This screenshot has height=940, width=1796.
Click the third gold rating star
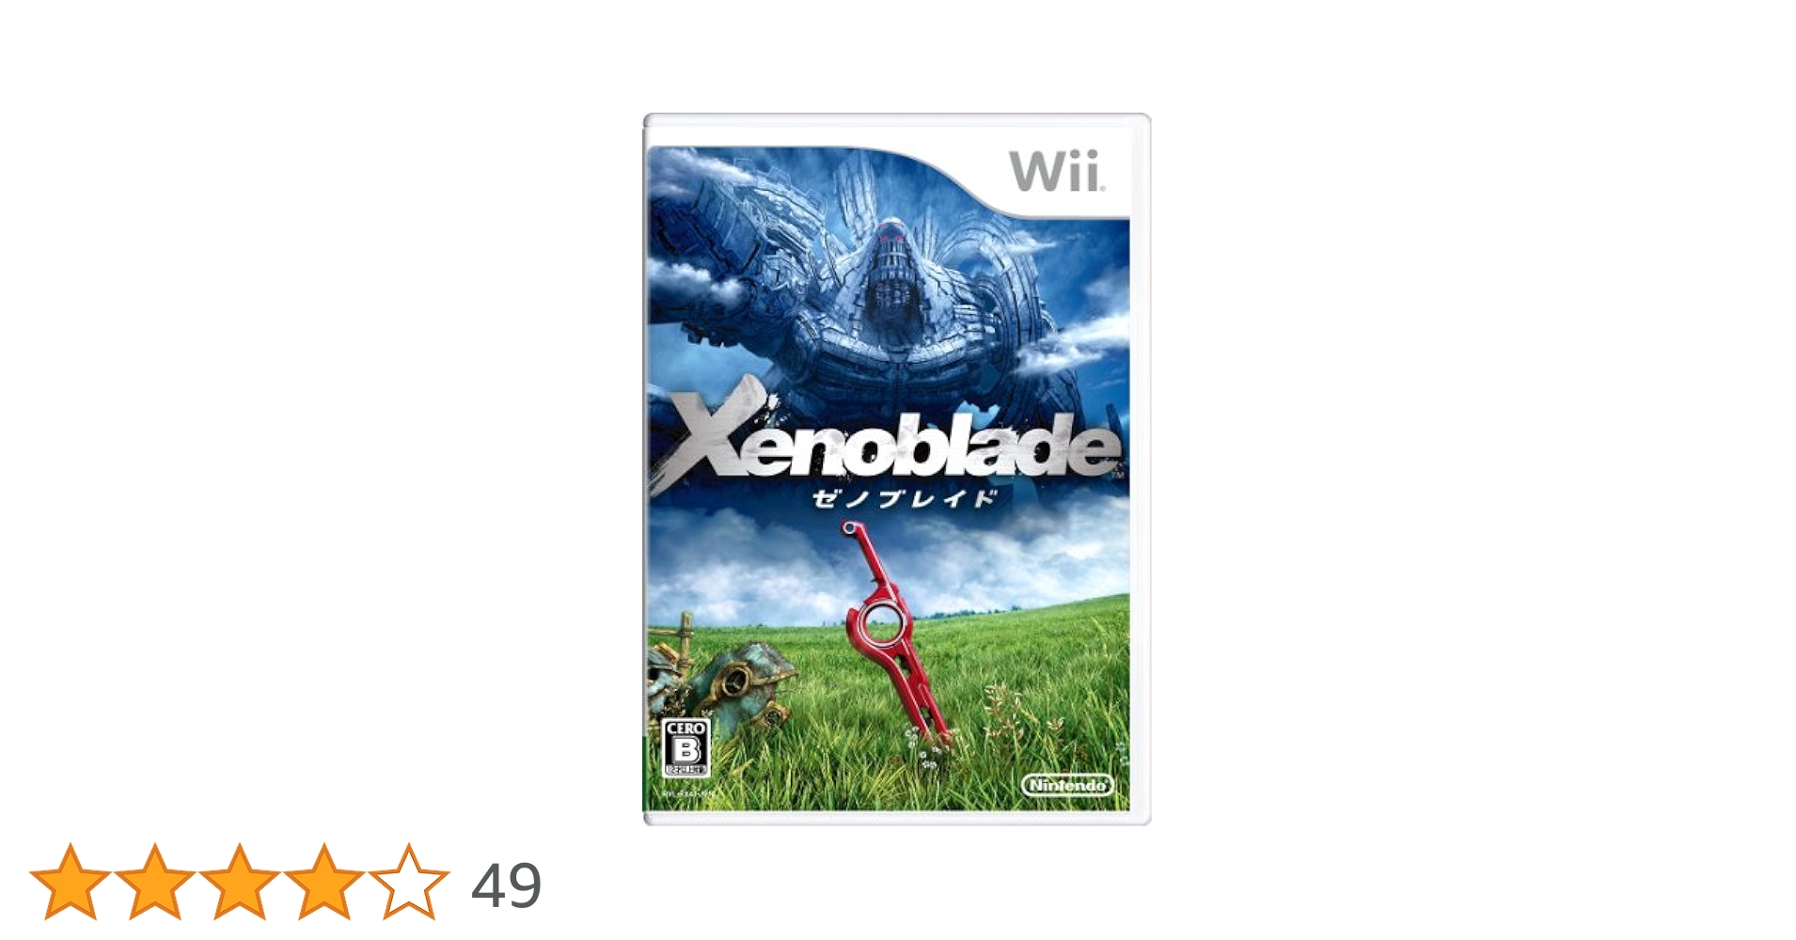coord(239,882)
